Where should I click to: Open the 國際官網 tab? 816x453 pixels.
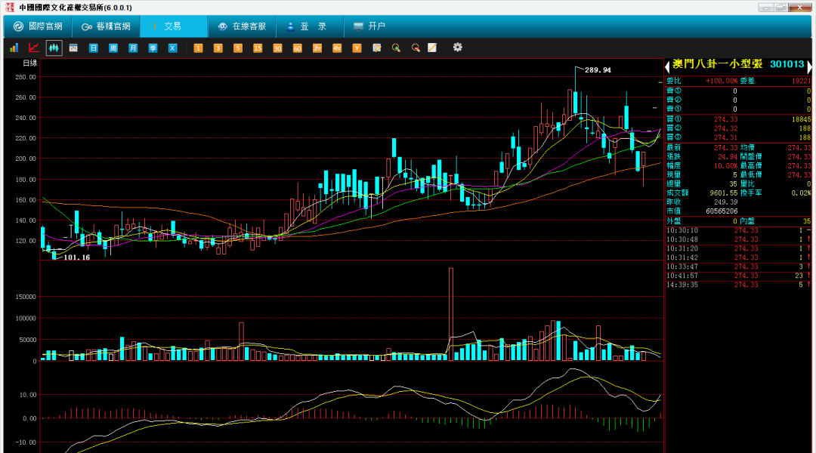(38, 26)
